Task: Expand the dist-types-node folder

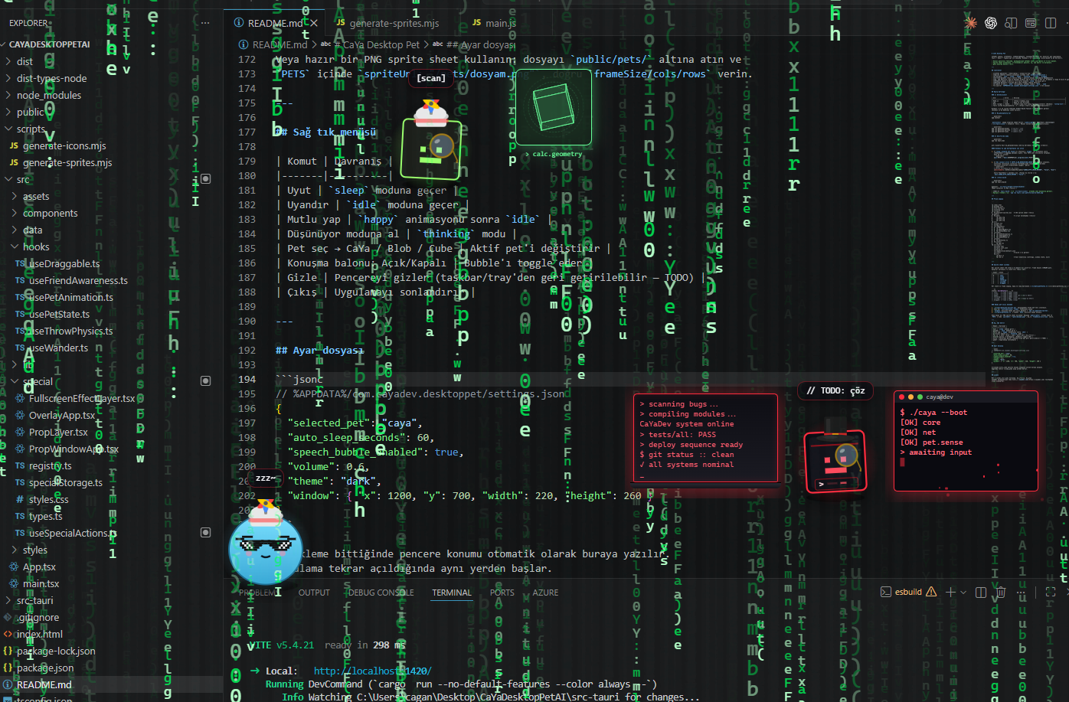Action: click(x=51, y=78)
